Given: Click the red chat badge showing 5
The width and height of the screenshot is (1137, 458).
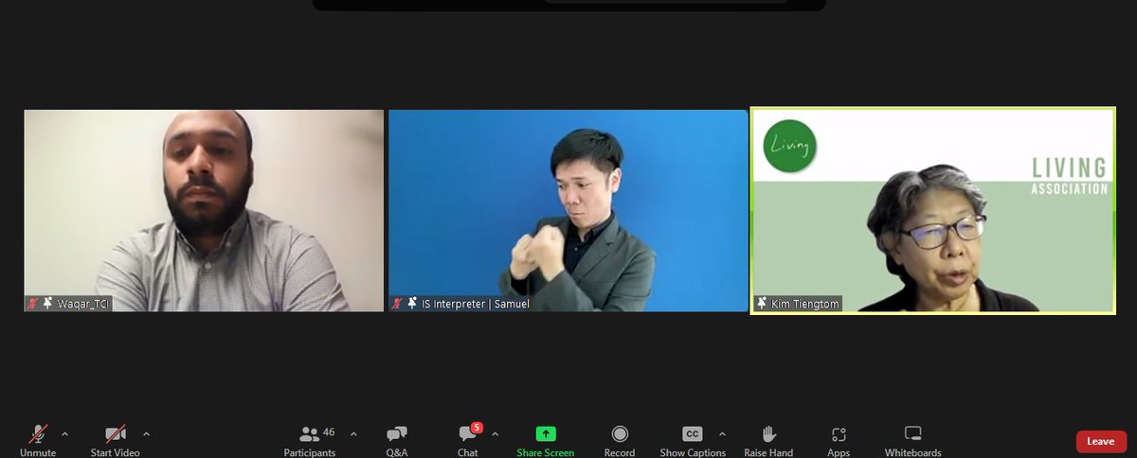Looking at the screenshot, I should (477, 428).
